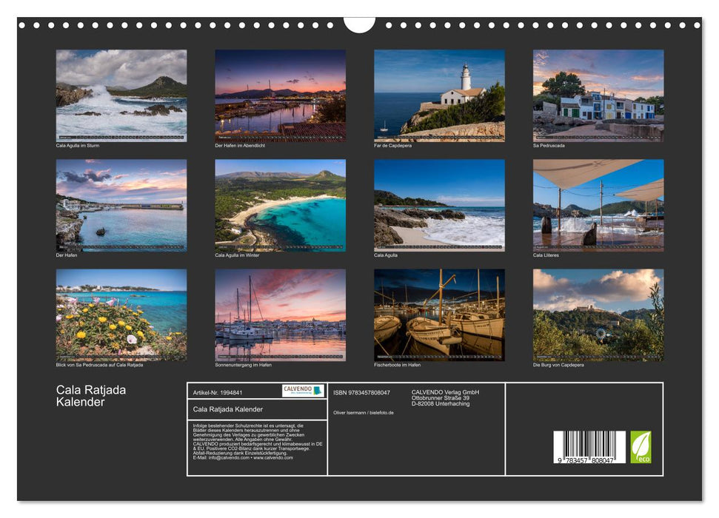
Task: Open the Blick von Sa Pedruscada image
Action: [x=121, y=314]
